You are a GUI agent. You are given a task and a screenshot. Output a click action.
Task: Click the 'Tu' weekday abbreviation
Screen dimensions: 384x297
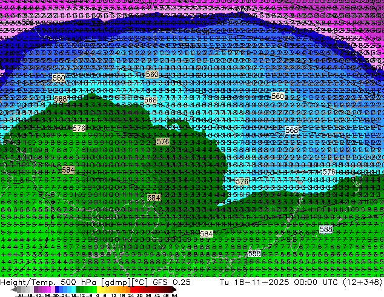225,282
